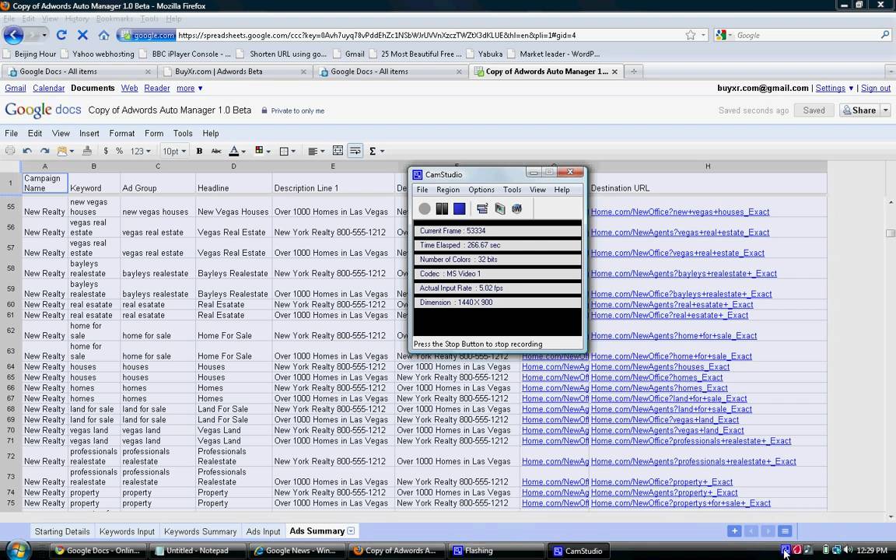The height and width of the screenshot is (560, 896).
Task: Click CamStudio screen annotations toggle icon
Action: 482,208
